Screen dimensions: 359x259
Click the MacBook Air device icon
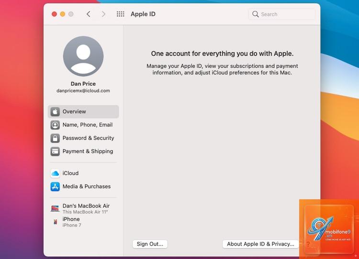55,208
